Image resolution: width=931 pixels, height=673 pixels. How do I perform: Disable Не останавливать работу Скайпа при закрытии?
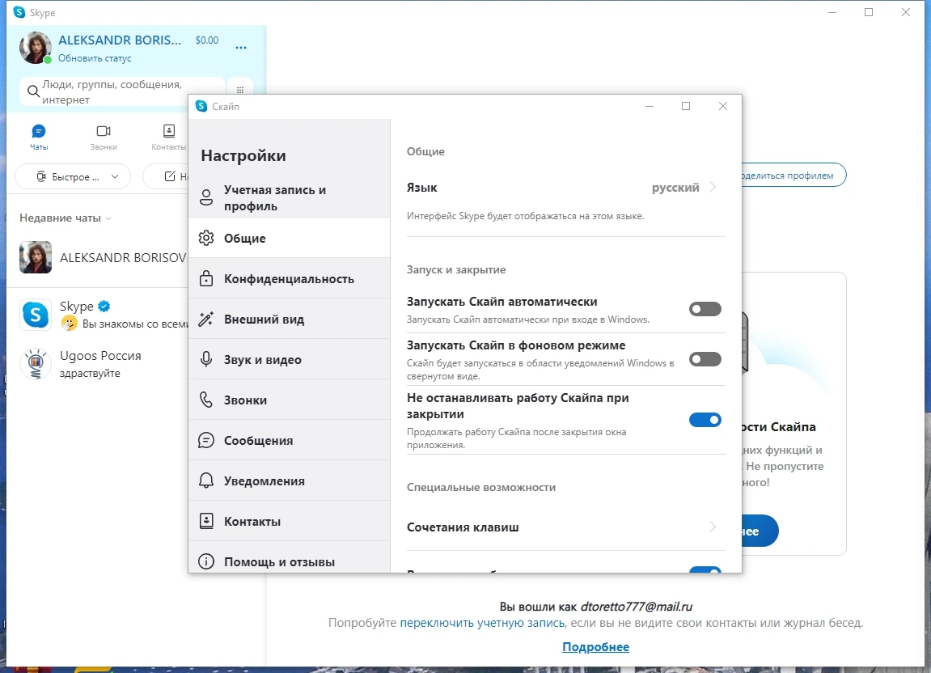(x=705, y=420)
